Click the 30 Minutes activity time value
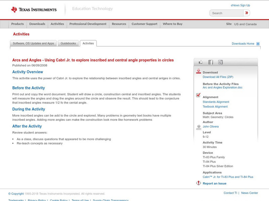This screenshot has width=269, height=201. pyautogui.click(x=209, y=147)
